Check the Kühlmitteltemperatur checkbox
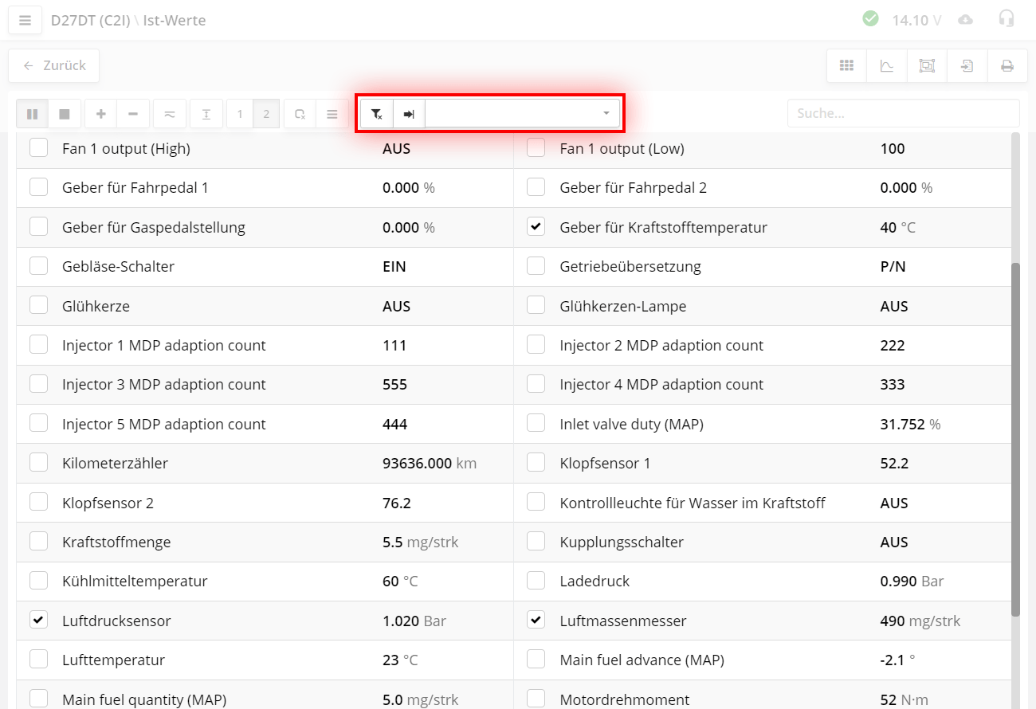The height and width of the screenshot is (709, 1036). (38, 581)
